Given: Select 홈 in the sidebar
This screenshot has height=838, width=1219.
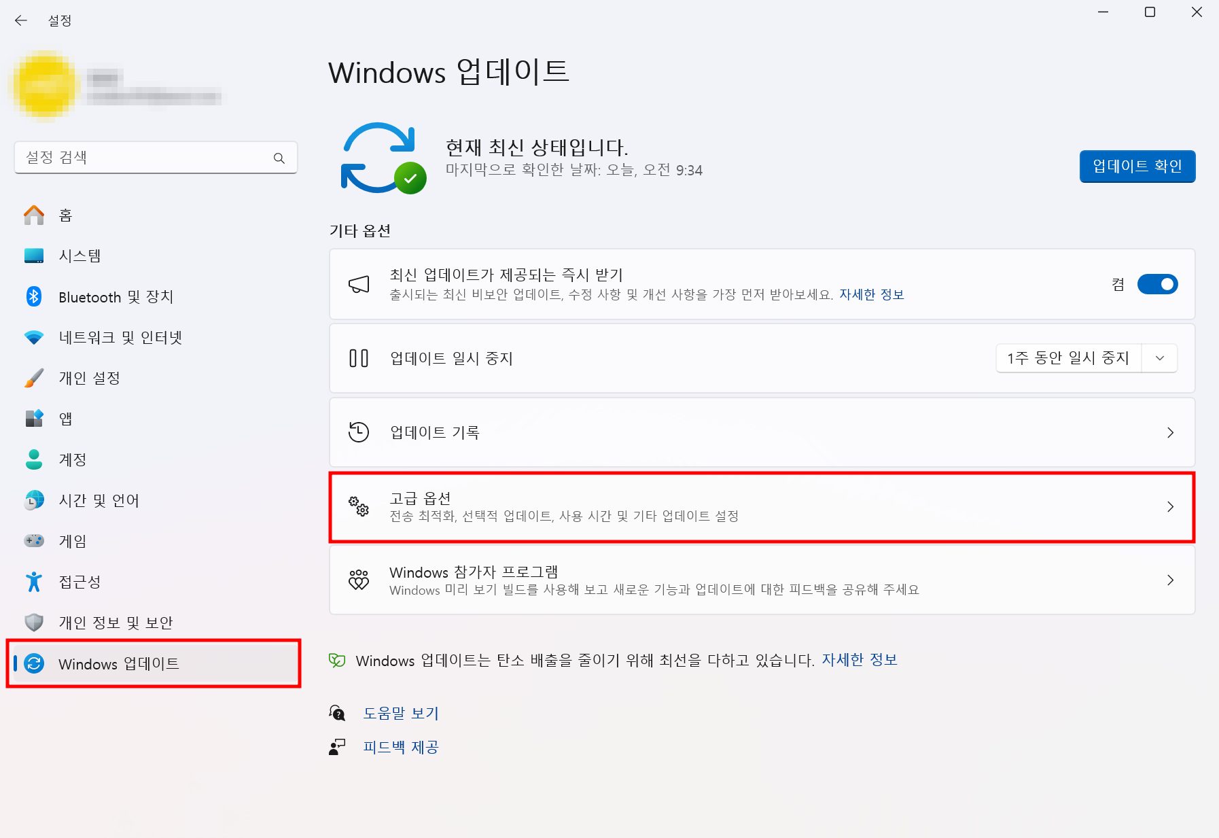Looking at the screenshot, I should point(156,215).
